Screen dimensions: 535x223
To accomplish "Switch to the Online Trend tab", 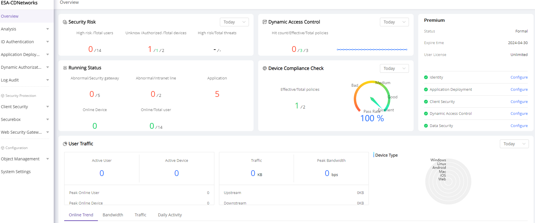I will (x=81, y=215).
